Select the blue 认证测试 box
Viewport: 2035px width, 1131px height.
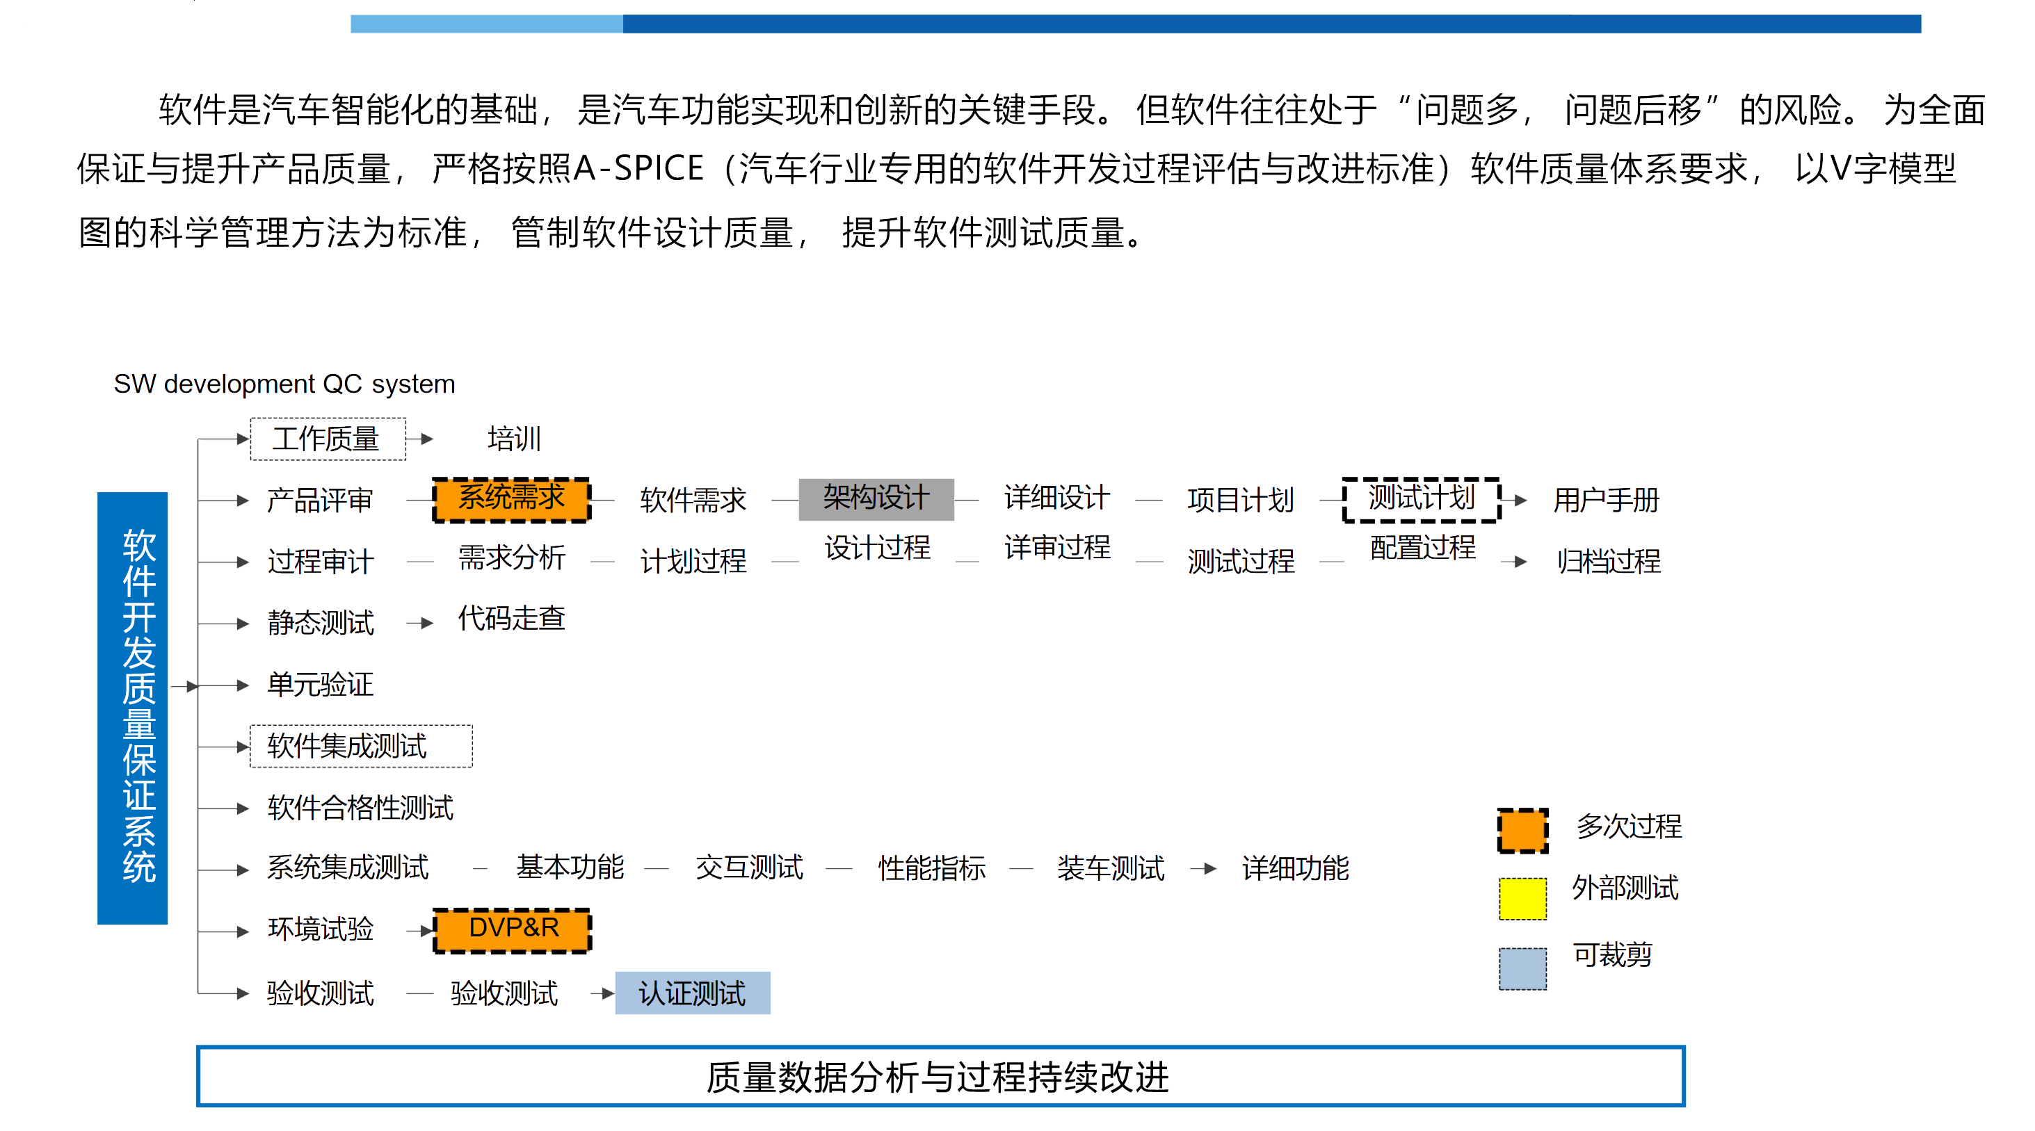coord(692,993)
